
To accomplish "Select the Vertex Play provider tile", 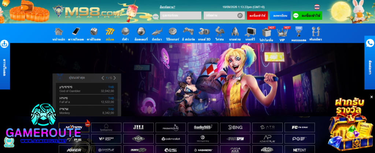I will click(x=106, y=139).
